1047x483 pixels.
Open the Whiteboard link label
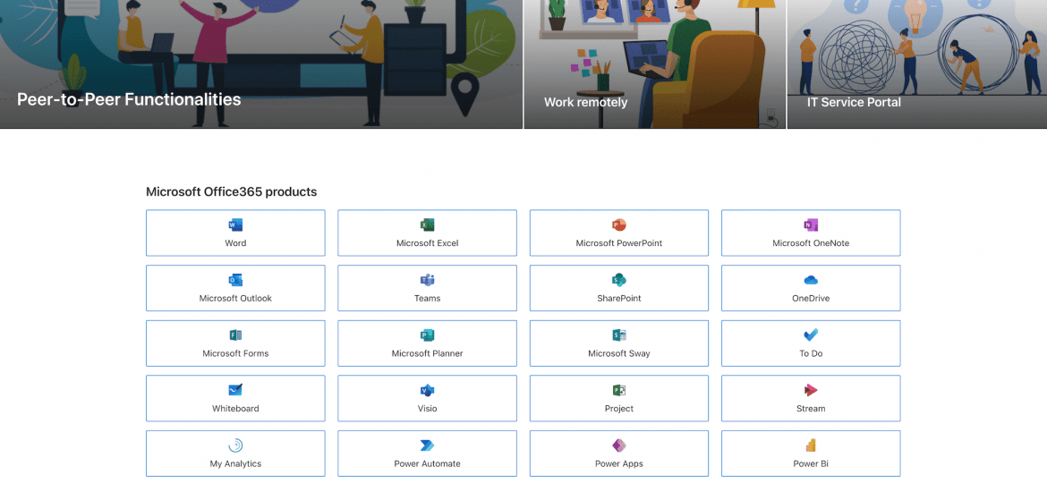(235, 408)
